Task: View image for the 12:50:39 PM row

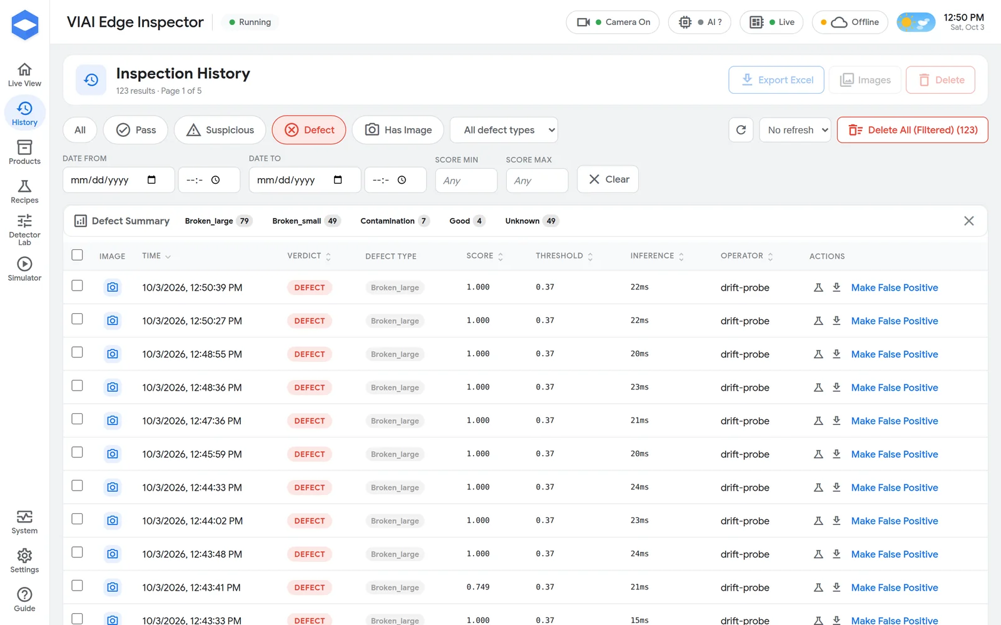Action: click(113, 287)
